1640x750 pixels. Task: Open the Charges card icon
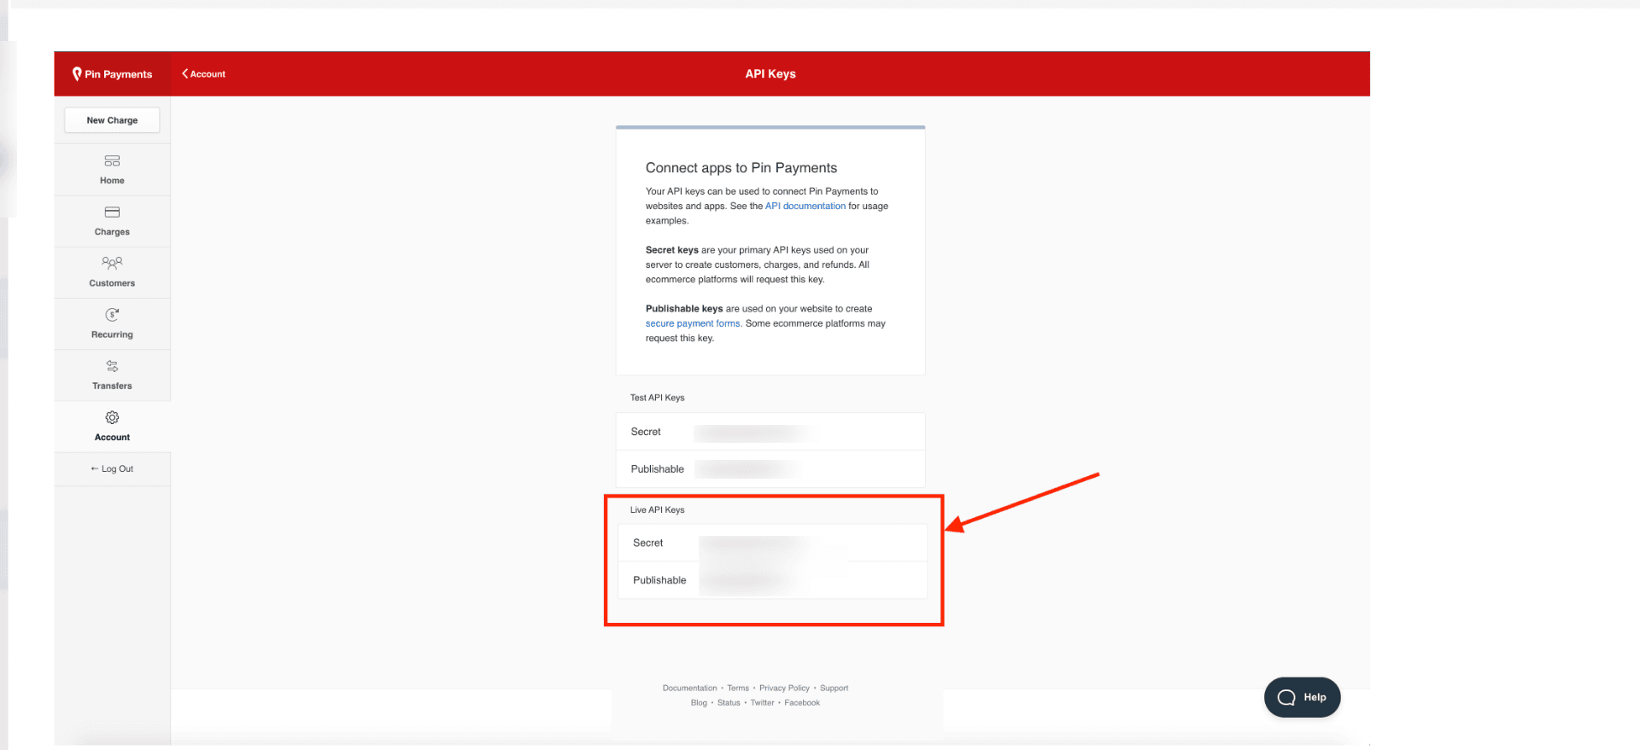click(x=112, y=212)
